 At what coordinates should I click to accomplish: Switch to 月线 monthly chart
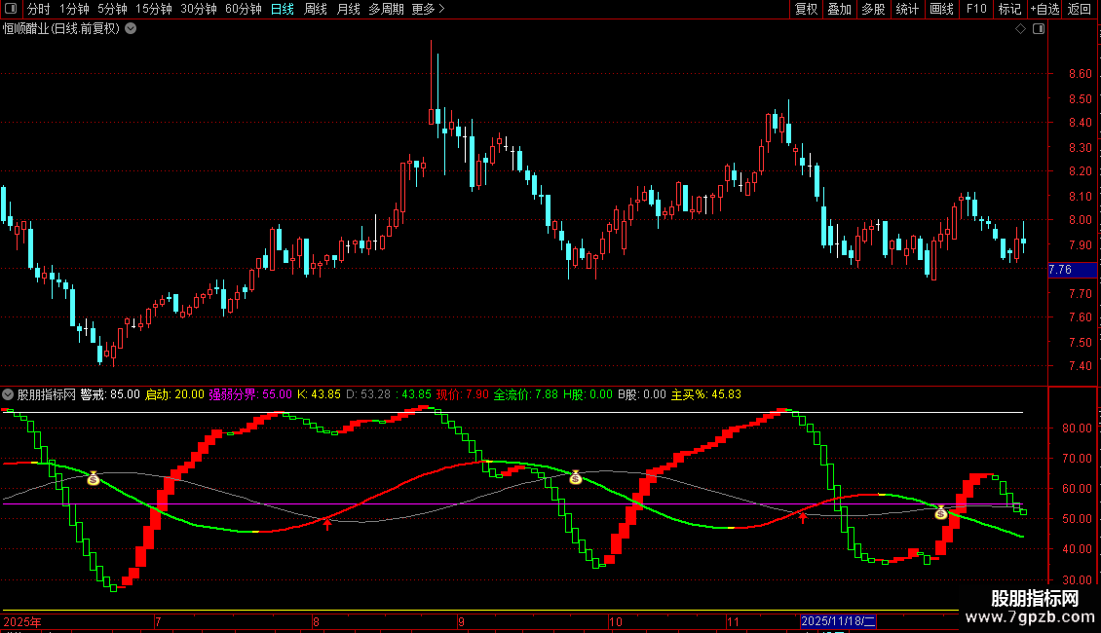click(x=348, y=9)
